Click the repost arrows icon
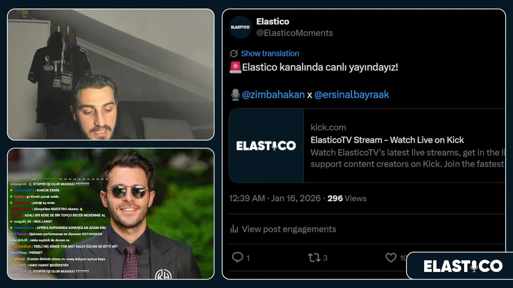The image size is (513, 288). pyautogui.click(x=314, y=258)
